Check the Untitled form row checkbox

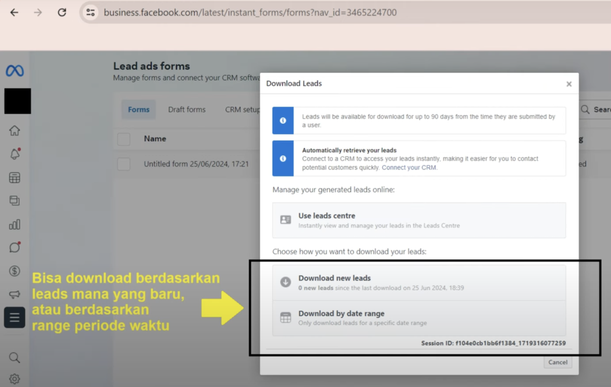pos(124,164)
